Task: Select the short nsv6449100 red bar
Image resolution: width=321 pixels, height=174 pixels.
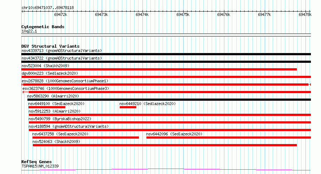Action: [x=47, y=107]
